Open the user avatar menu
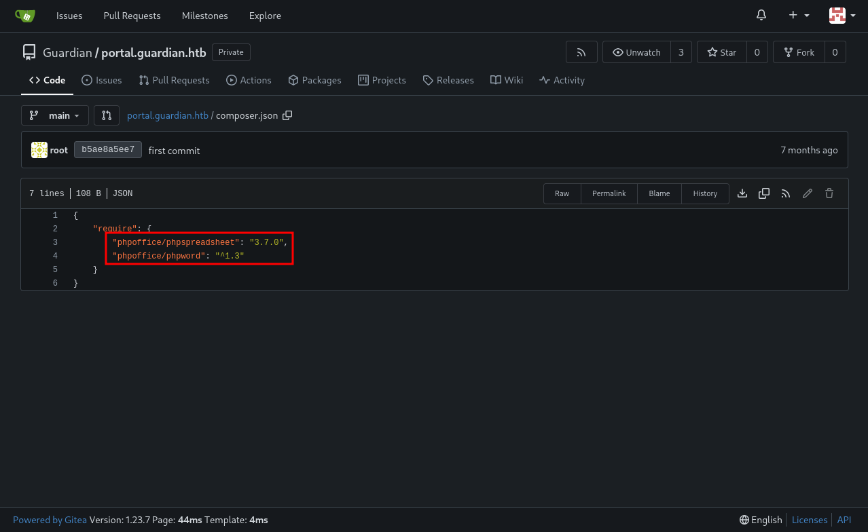Screen dimensions: 868x532 [842, 15]
